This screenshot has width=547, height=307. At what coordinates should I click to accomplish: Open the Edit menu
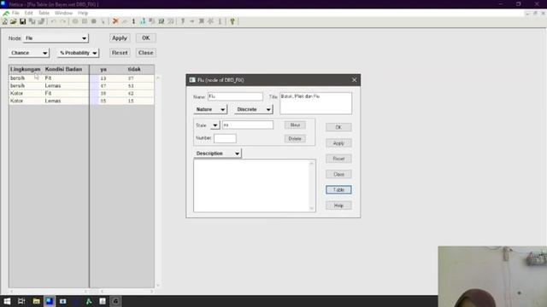(28, 14)
